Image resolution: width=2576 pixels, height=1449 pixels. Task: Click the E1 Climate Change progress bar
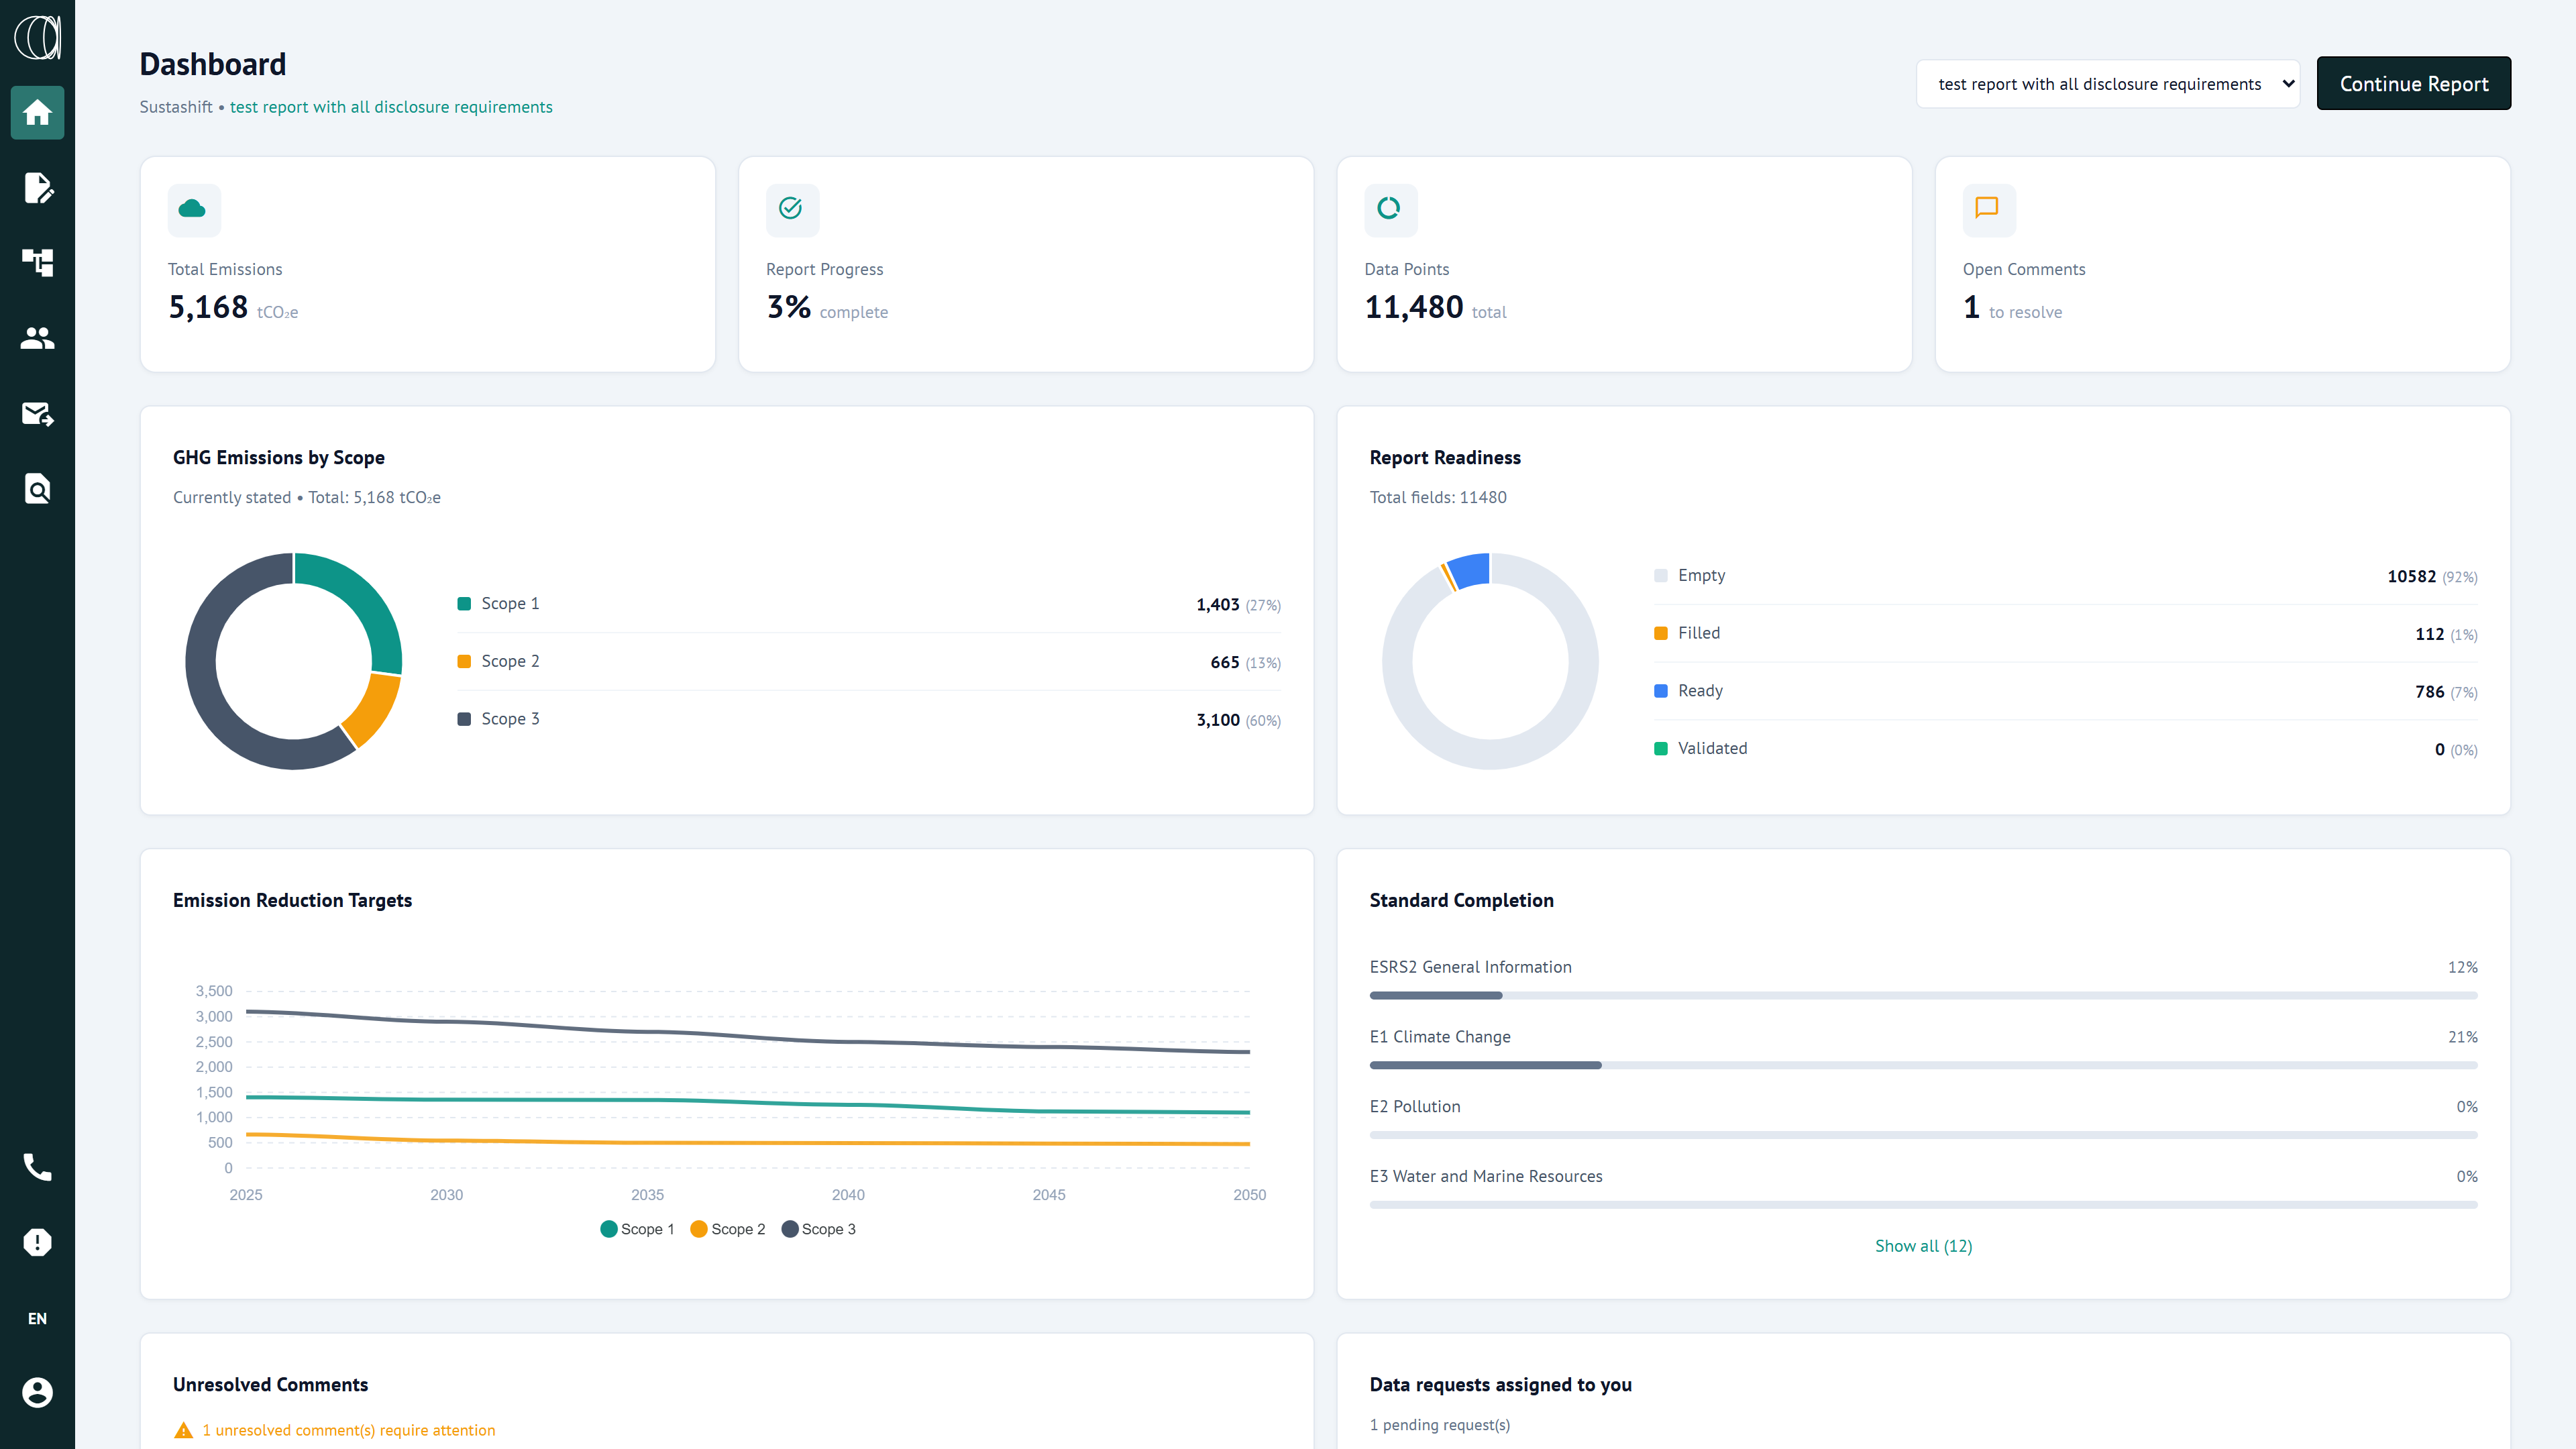(1922, 1065)
